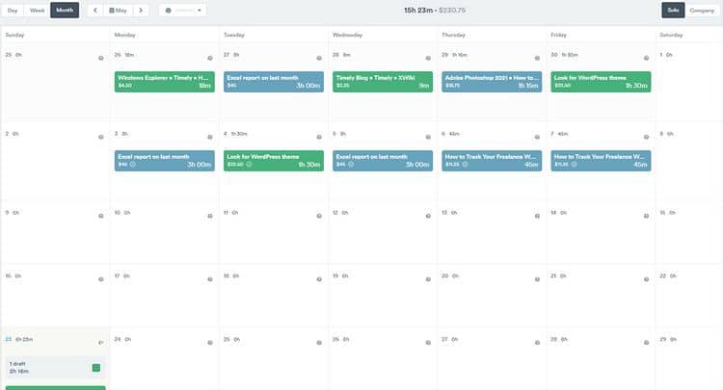Click the green square on the draft card
The image size is (723, 390).
(96, 368)
